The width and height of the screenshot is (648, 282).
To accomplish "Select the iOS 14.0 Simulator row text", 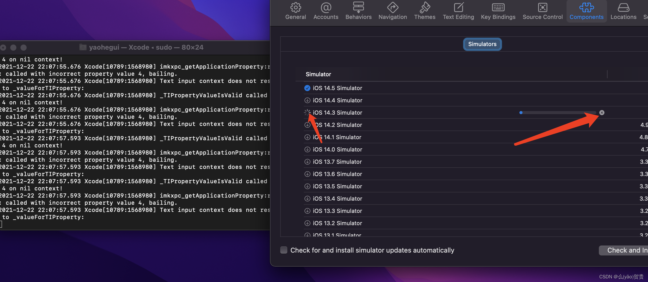I will [x=338, y=149].
